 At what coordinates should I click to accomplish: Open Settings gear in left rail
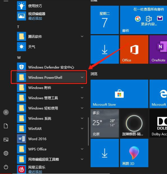[x=6, y=153]
